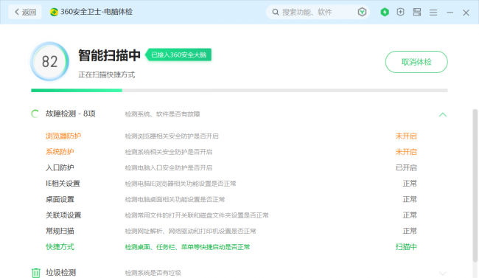Click 未开启 status for 浏览器防护
Image resolution: width=479 pixels, height=278 pixels.
pos(406,136)
